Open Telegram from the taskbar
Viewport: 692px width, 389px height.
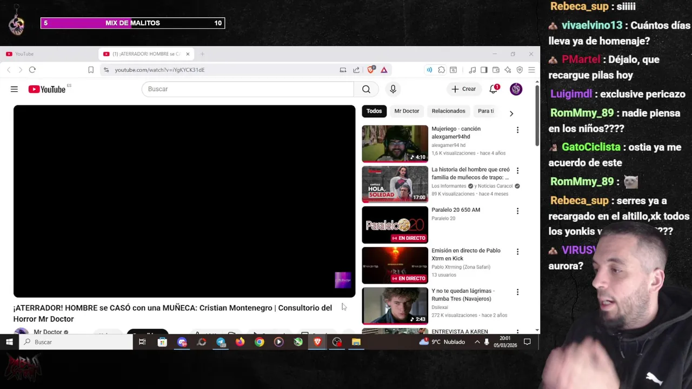221,342
